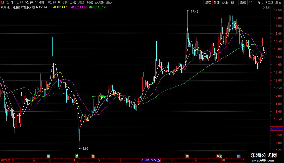Click the 8.65 low price label
Image resolution: width=284 pixels, height=163 pixels.
point(85,148)
